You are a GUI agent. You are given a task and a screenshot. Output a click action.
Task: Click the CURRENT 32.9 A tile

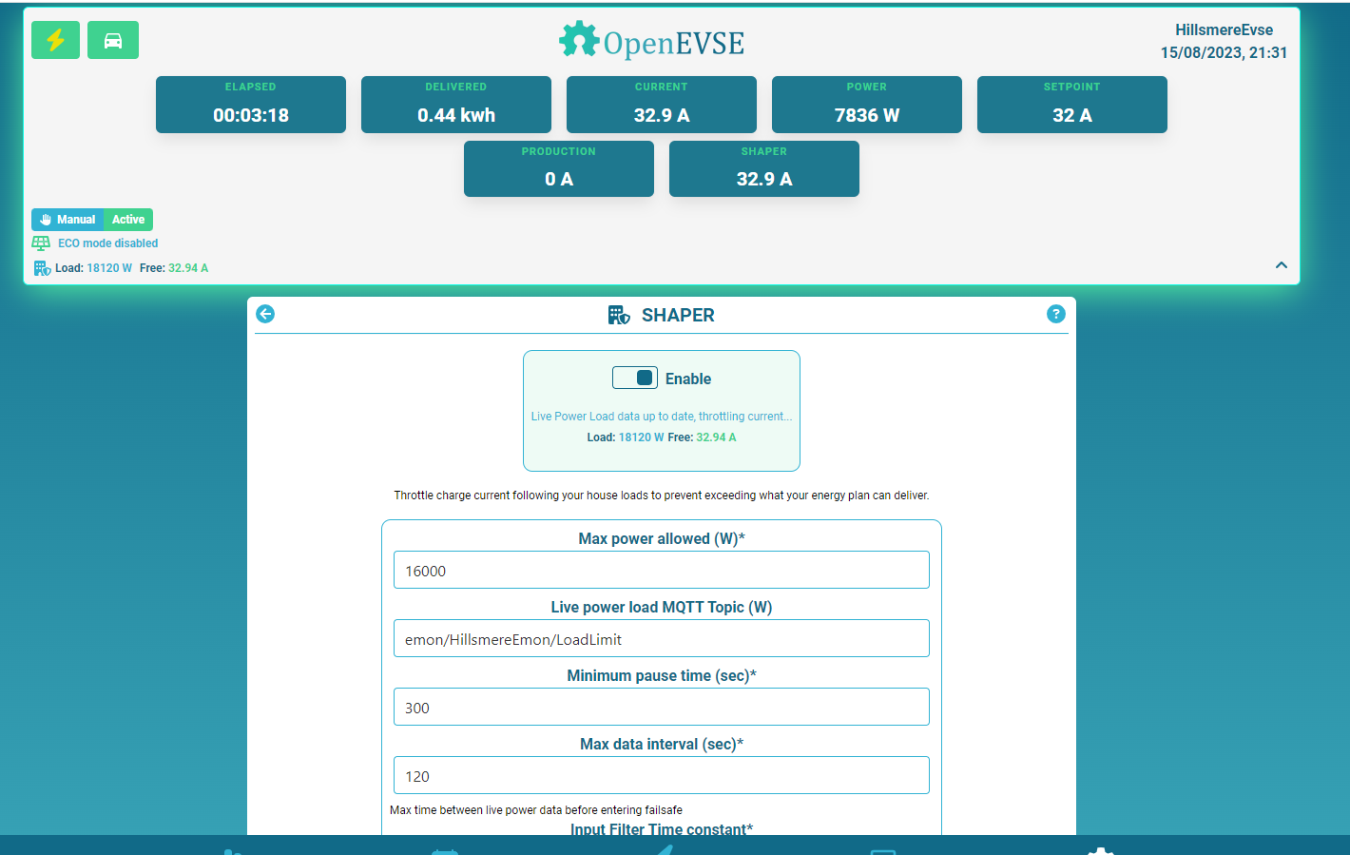point(662,105)
